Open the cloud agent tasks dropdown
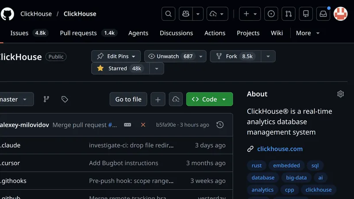 point(217,14)
